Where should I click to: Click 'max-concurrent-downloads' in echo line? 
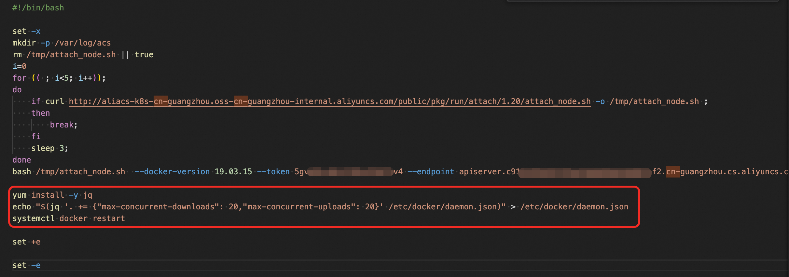point(158,207)
